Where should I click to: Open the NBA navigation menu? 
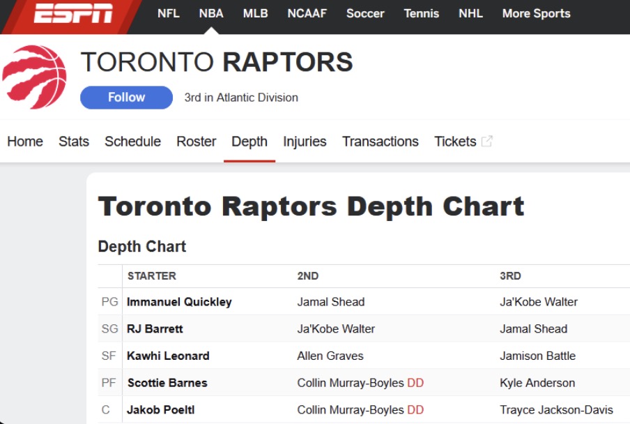tap(211, 14)
